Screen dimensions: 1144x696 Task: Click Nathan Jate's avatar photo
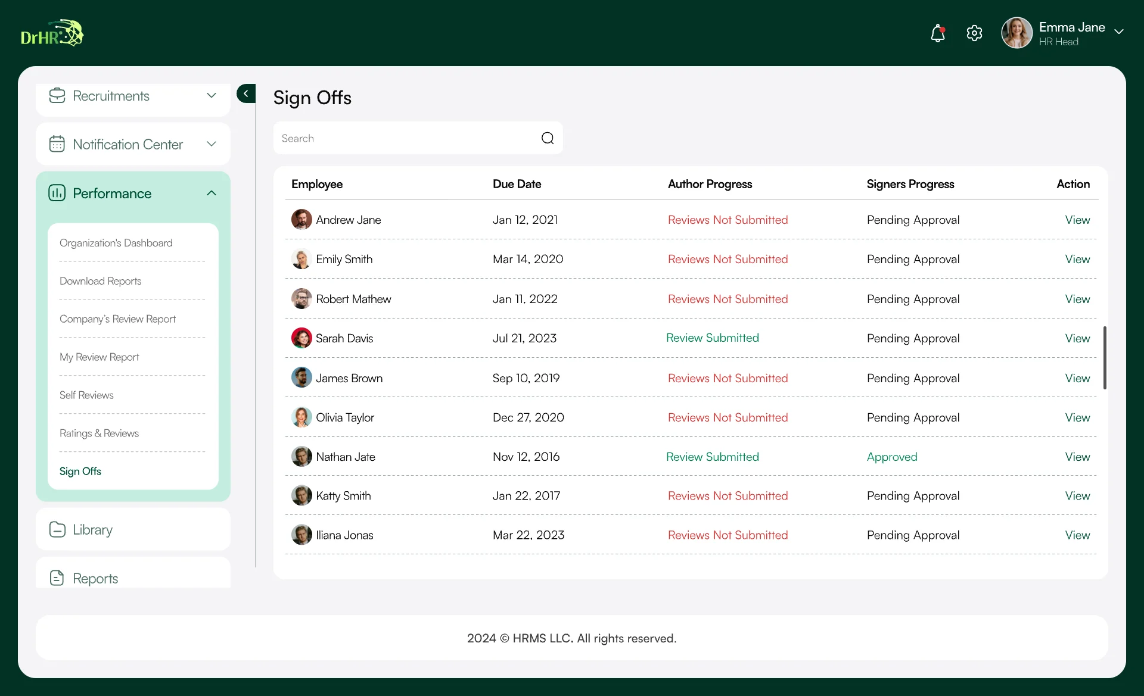pyautogui.click(x=301, y=456)
